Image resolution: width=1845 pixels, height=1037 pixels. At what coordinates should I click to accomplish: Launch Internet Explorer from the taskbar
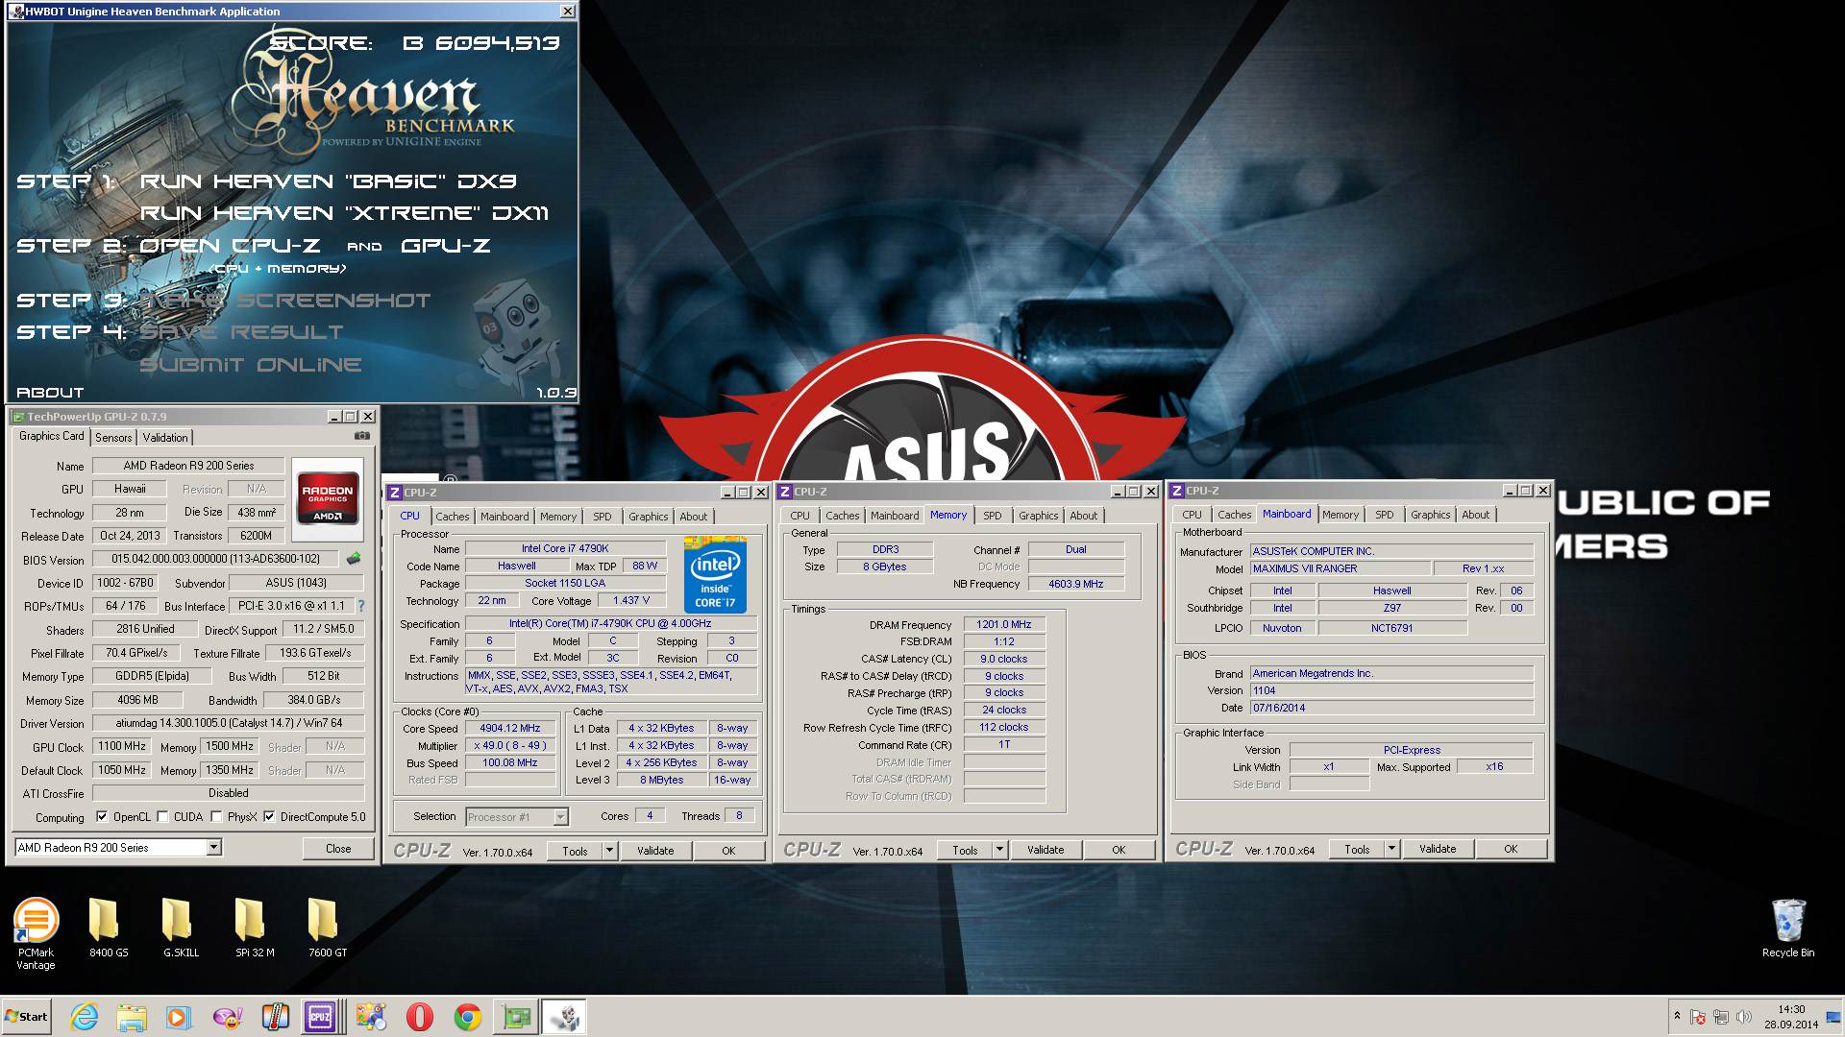(x=85, y=1017)
